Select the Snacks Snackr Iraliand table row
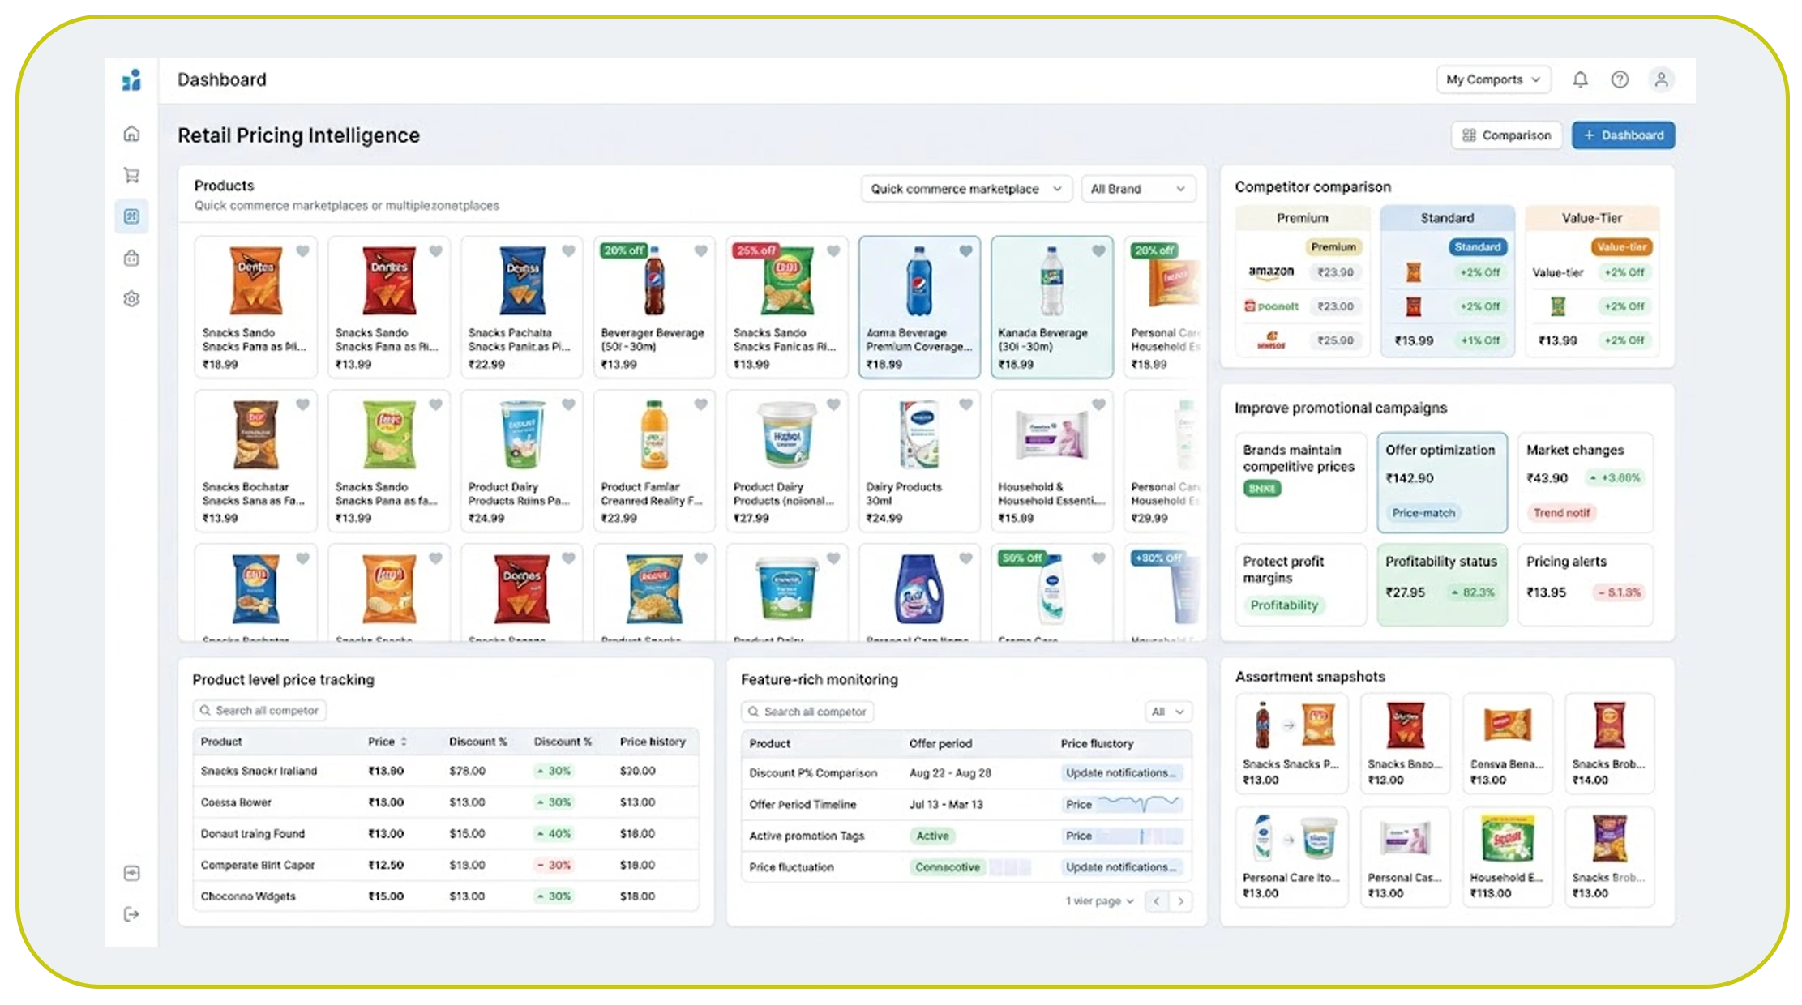Screen dimensions: 1802x1005 point(446,771)
